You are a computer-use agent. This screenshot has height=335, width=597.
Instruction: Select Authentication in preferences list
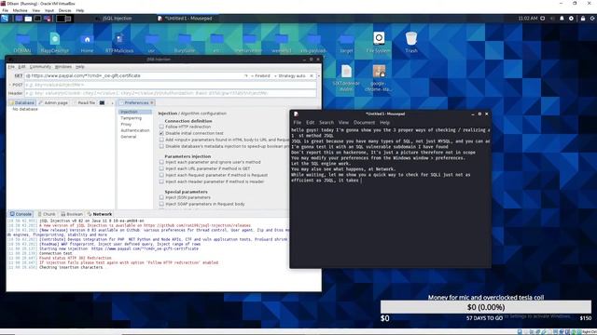point(134,130)
